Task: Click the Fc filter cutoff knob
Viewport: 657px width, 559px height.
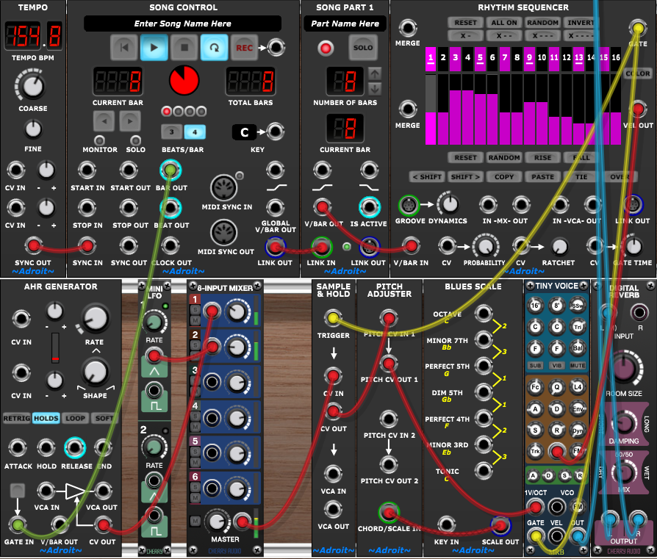Action: [535, 387]
